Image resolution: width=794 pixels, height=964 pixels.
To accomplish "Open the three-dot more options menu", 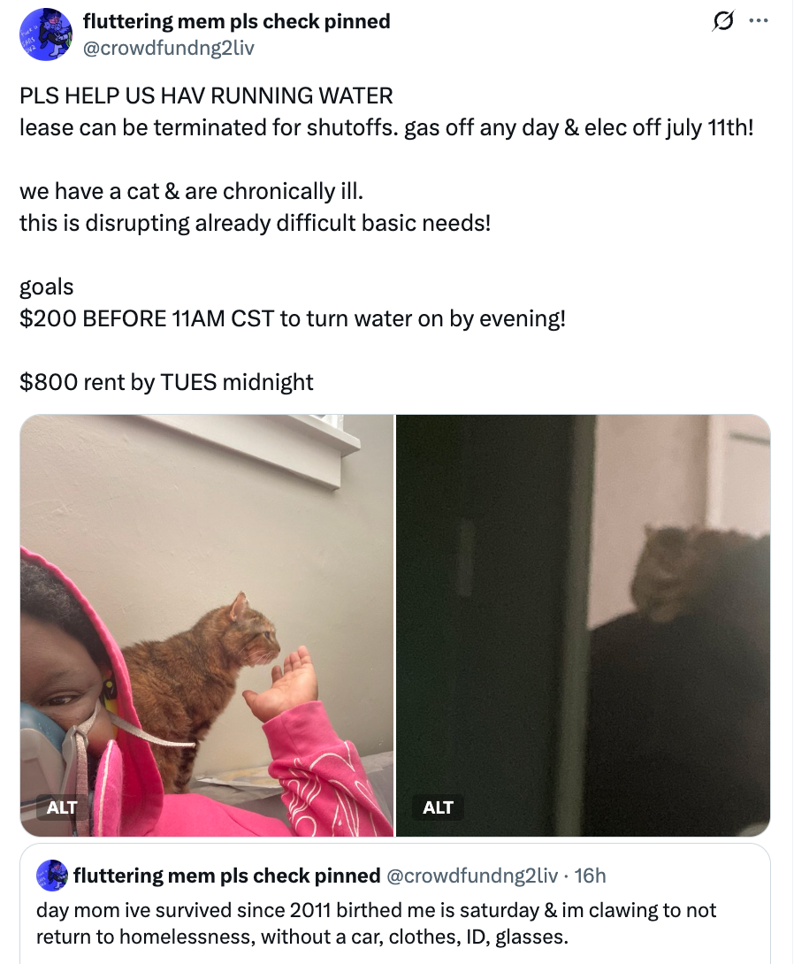I will [x=759, y=21].
